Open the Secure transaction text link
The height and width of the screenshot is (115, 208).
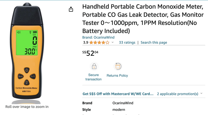[93, 77]
